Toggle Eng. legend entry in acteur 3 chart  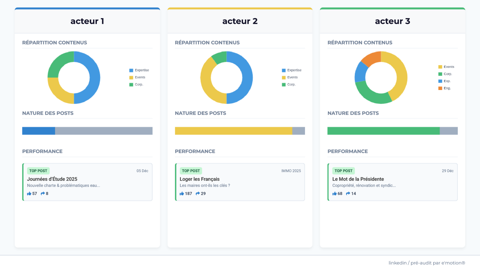447,88
